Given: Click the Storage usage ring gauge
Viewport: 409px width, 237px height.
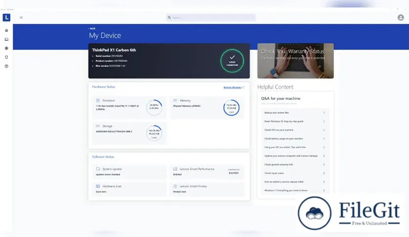Looking at the screenshot, I should 154,133.
